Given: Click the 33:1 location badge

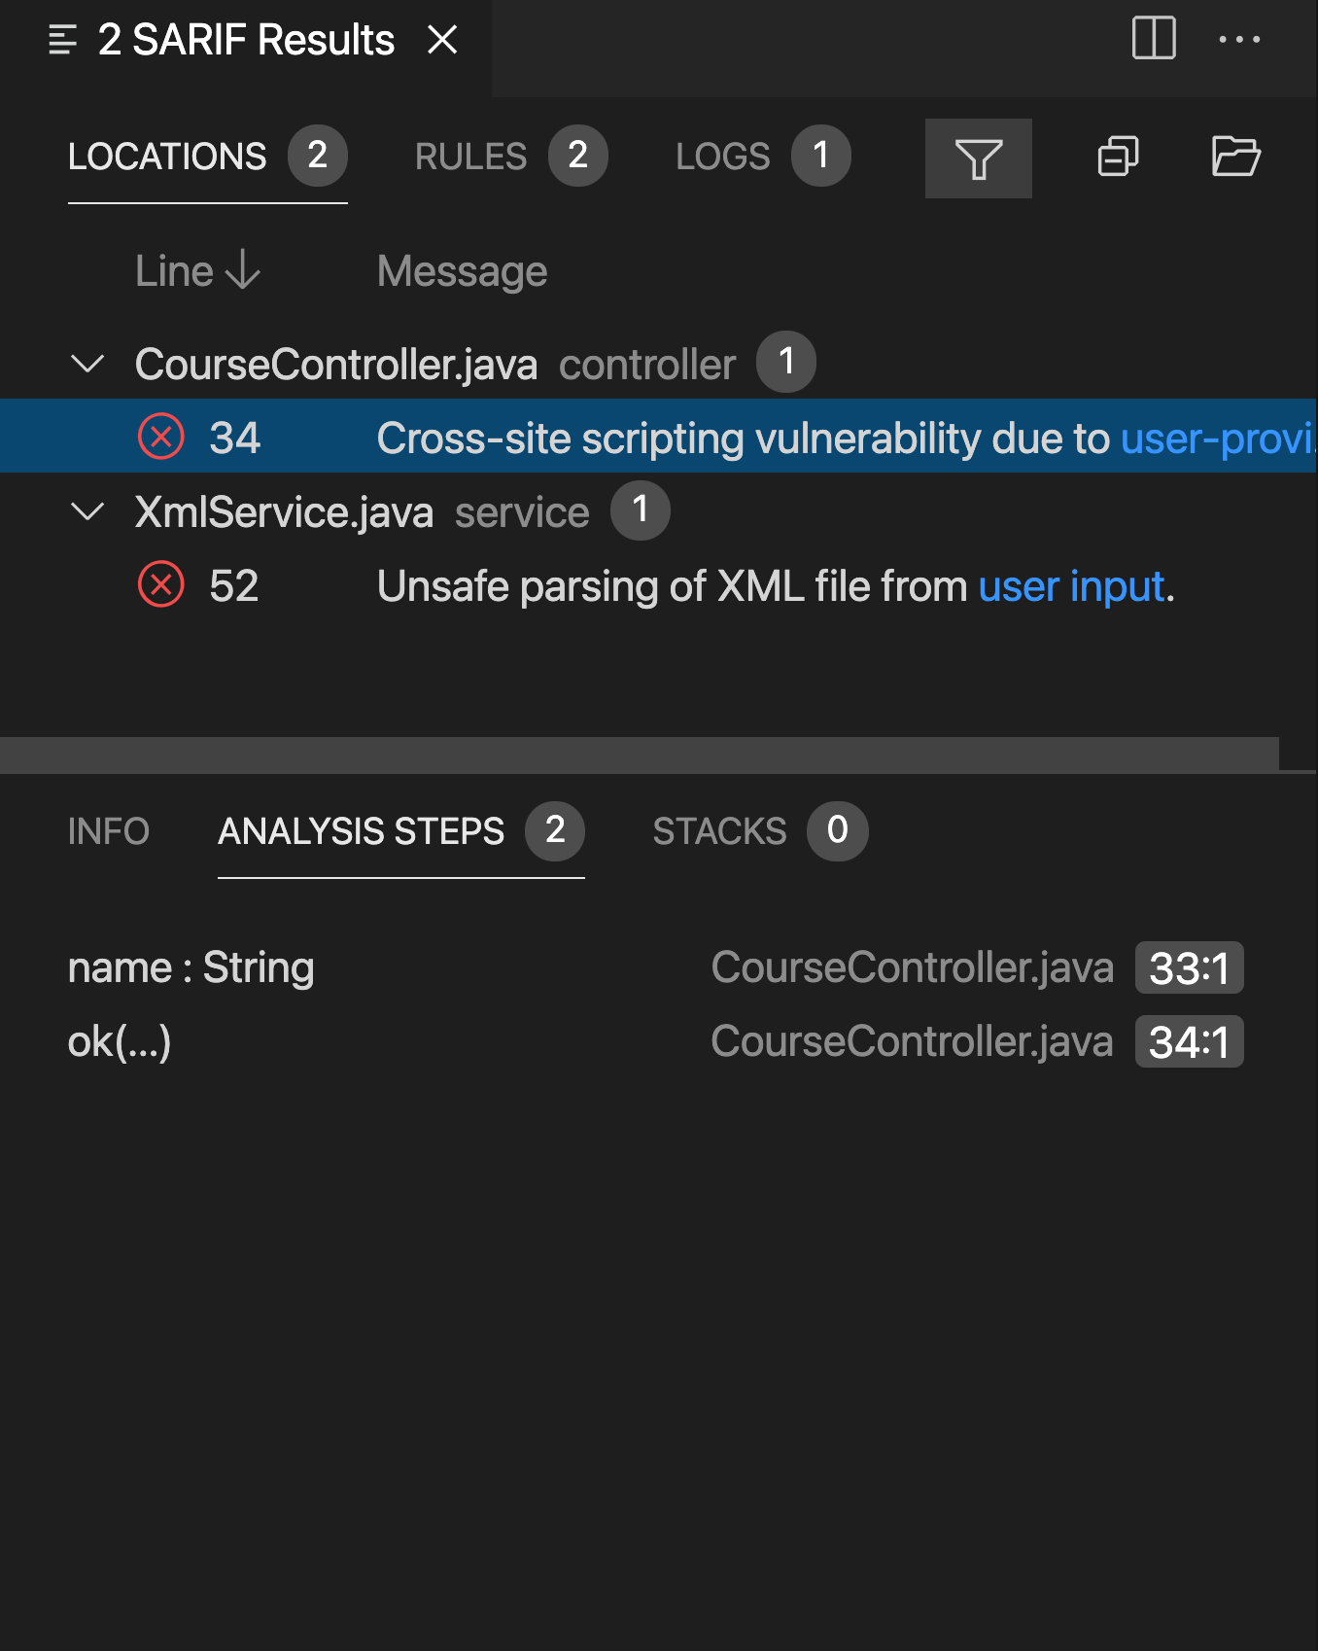Looking at the screenshot, I should 1188,967.
